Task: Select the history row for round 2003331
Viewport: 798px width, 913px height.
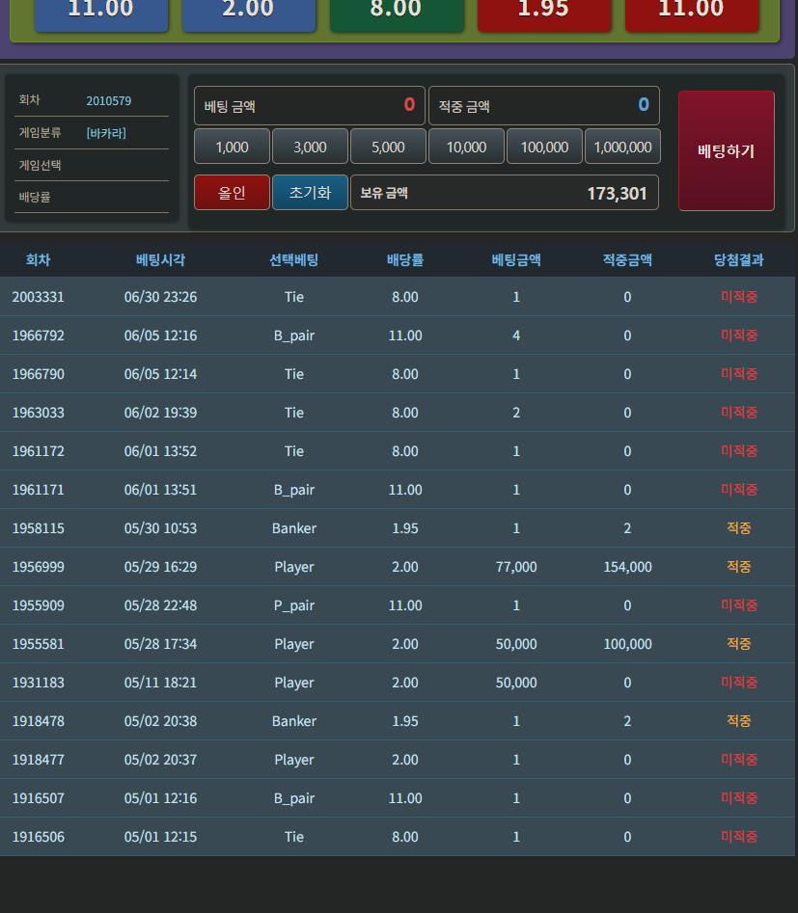Action: point(398,297)
